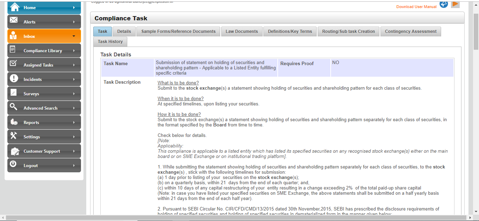Open Routing/Sub task Creation tab
479x221 pixels.
pyautogui.click(x=349, y=31)
